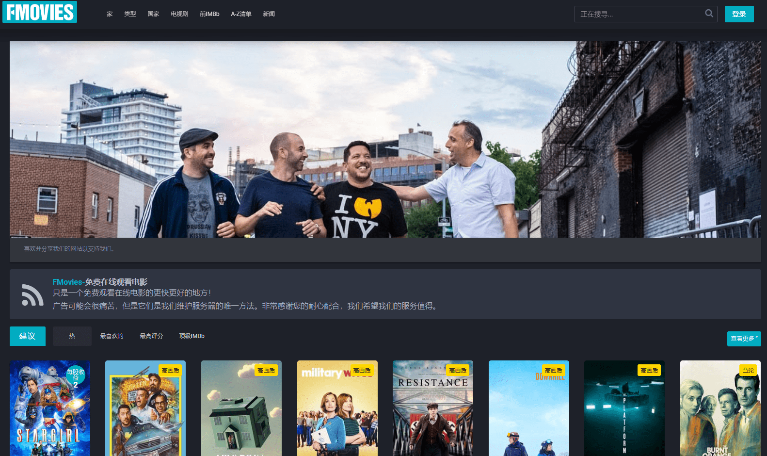Open the 国家 country menu

pos(153,14)
